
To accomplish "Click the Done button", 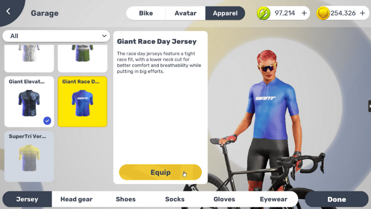I will [x=337, y=199].
